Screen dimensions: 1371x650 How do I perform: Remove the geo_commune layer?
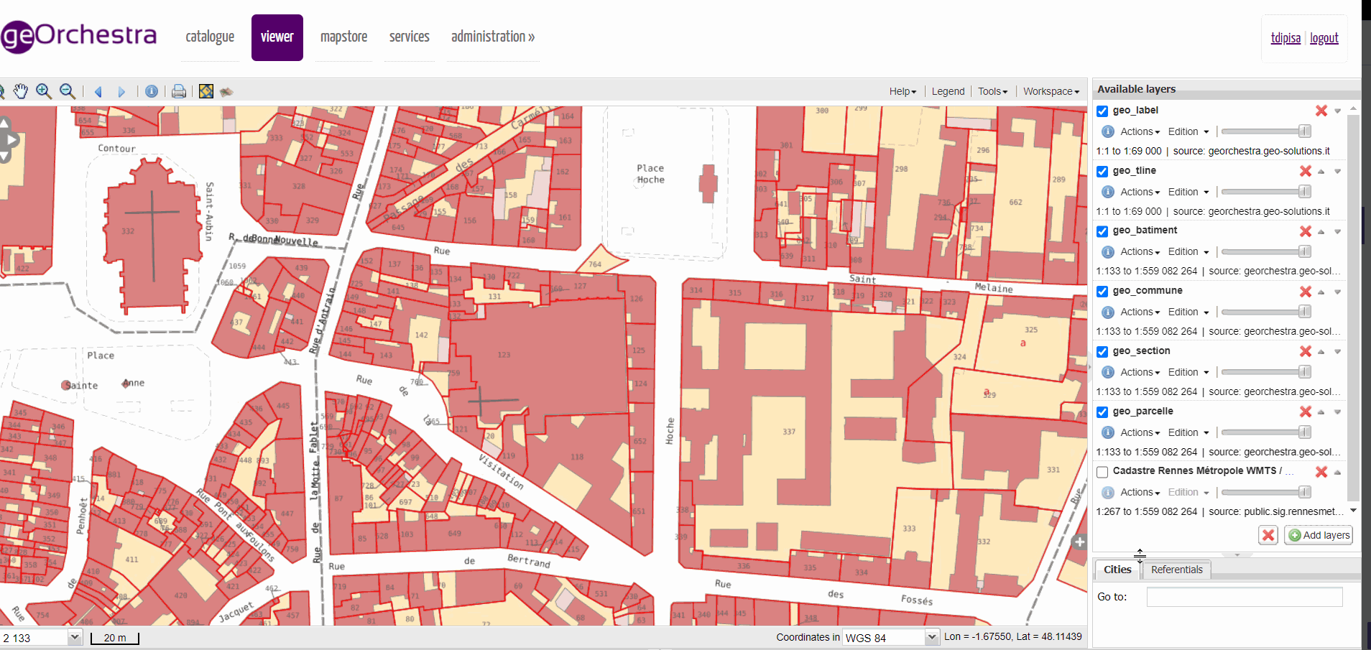[1306, 292]
